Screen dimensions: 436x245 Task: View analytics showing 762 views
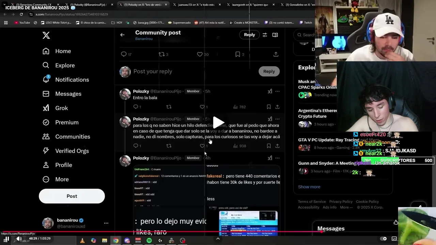tap(239, 107)
